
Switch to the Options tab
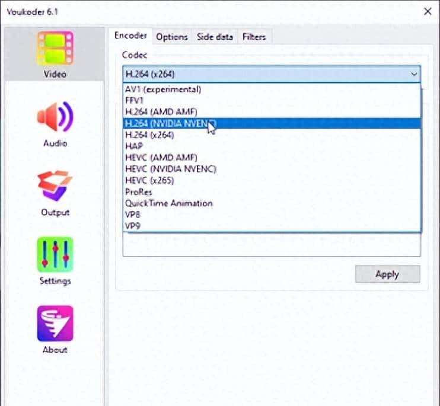pos(172,37)
